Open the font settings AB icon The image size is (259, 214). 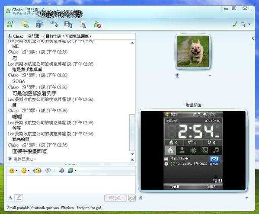(61, 171)
